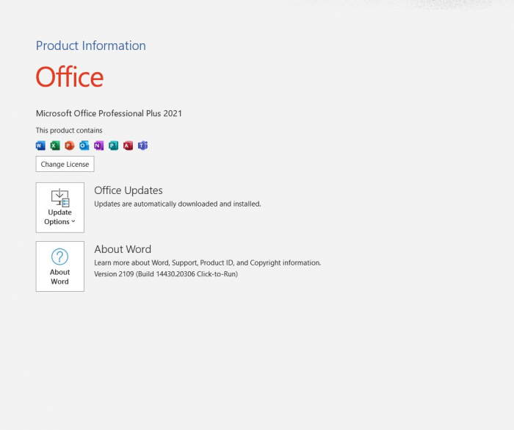Click the PowerPoint app icon

click(x=70, y=146)
